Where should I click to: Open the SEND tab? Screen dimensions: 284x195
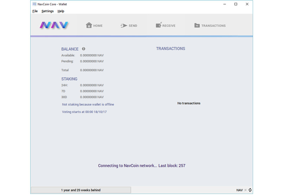(129, 26)
